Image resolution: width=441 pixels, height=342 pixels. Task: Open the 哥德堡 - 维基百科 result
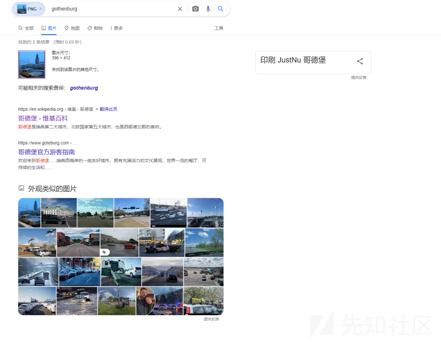[x=43, y=118]
